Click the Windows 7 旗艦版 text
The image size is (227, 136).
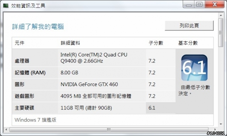tap(35, 120)
